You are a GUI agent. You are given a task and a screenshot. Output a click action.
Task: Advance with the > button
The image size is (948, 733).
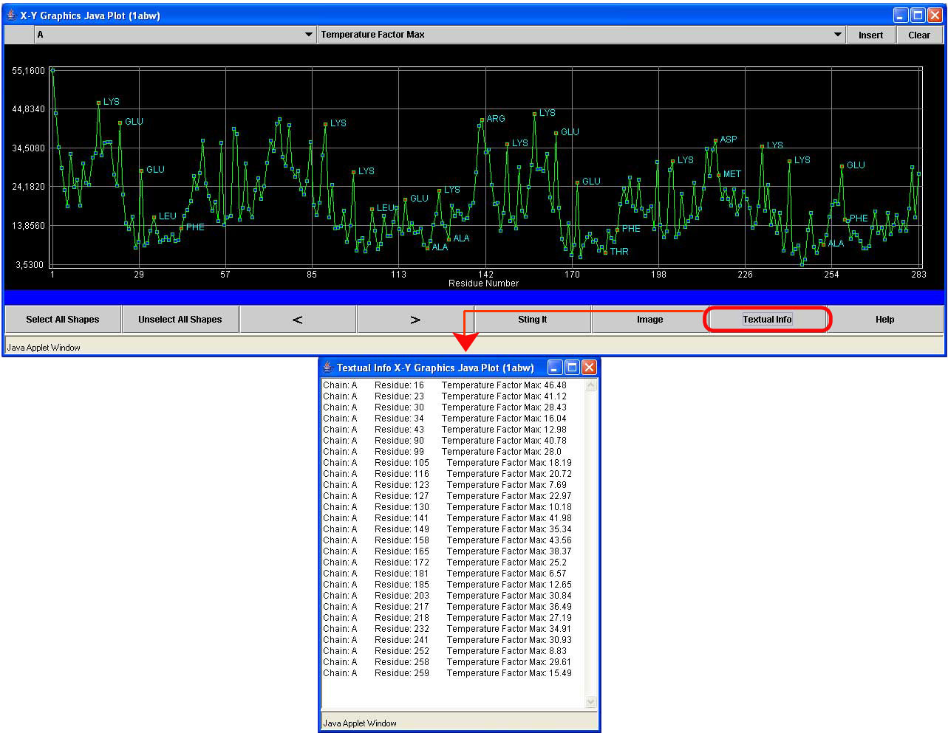click(x=415, y=320)
